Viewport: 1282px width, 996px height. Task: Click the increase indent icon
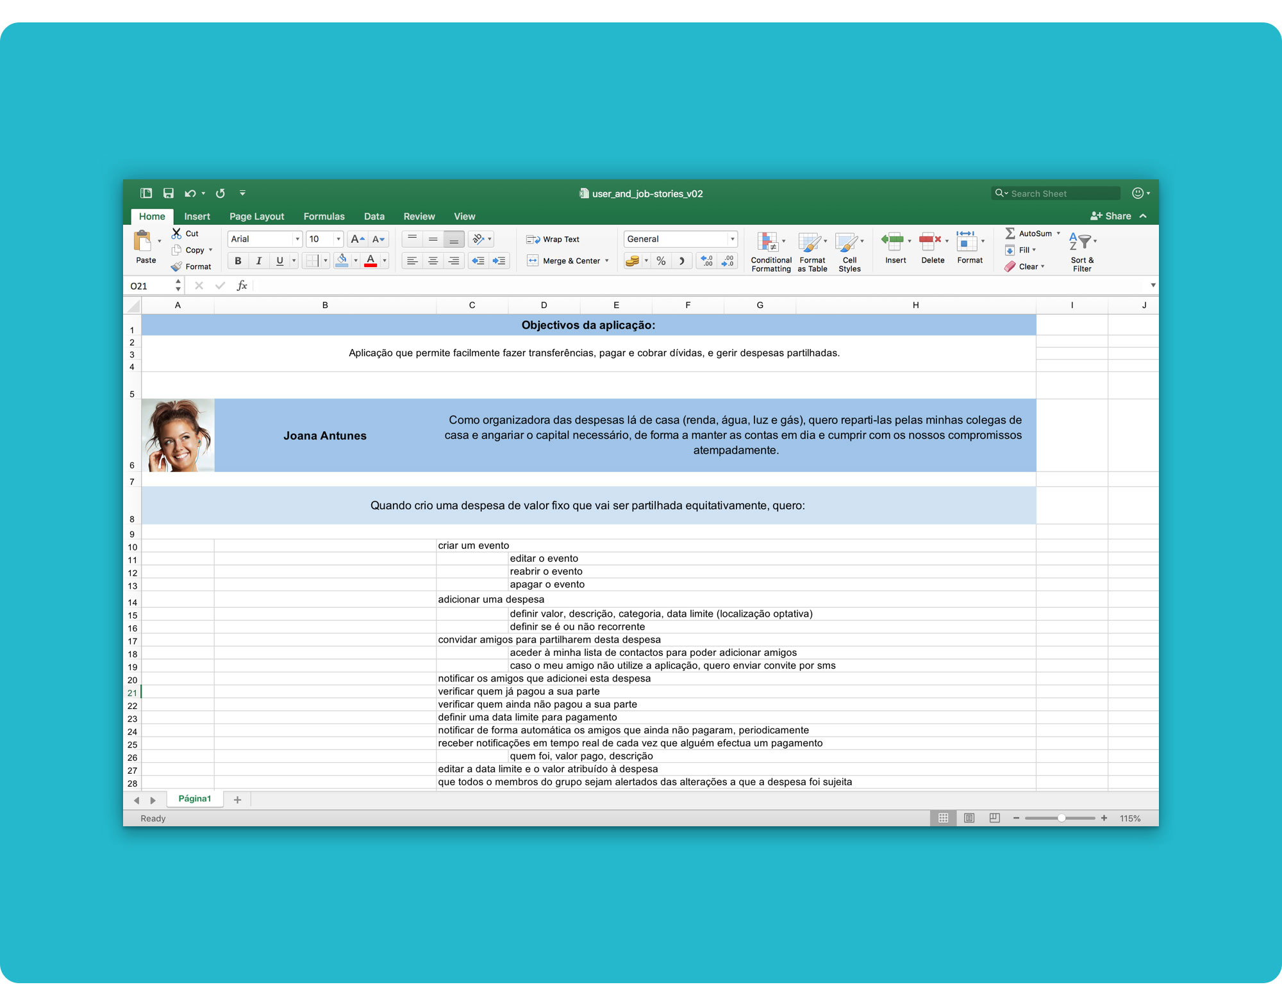(499, 261)
